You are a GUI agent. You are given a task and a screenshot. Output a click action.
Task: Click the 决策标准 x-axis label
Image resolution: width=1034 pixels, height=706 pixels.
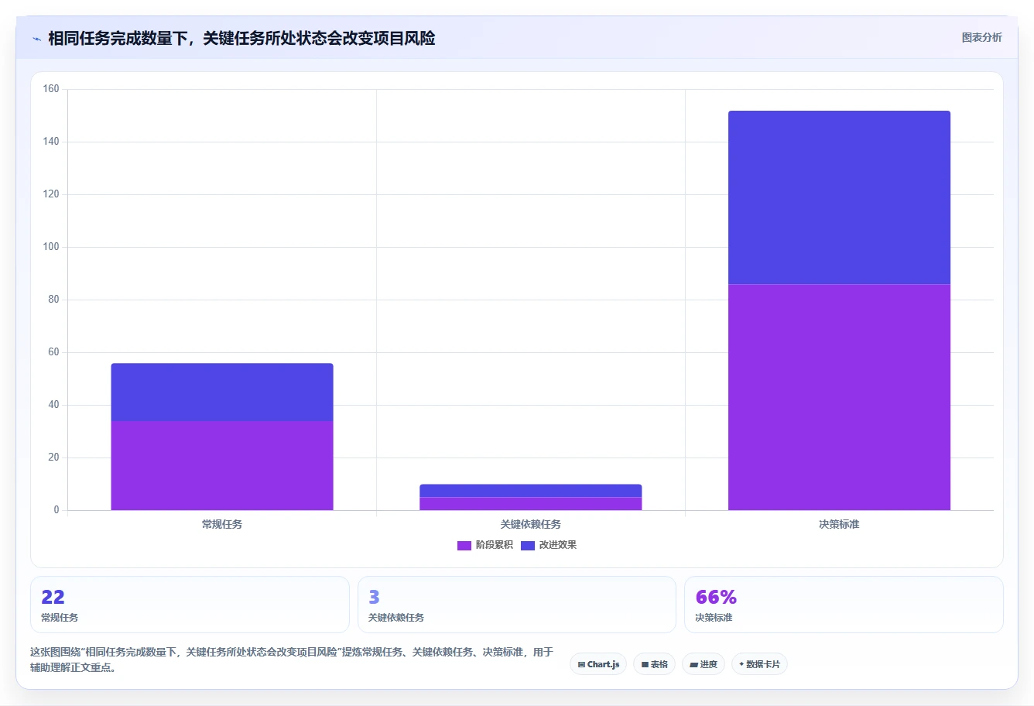pyautogui.click(x=839, y=524)
